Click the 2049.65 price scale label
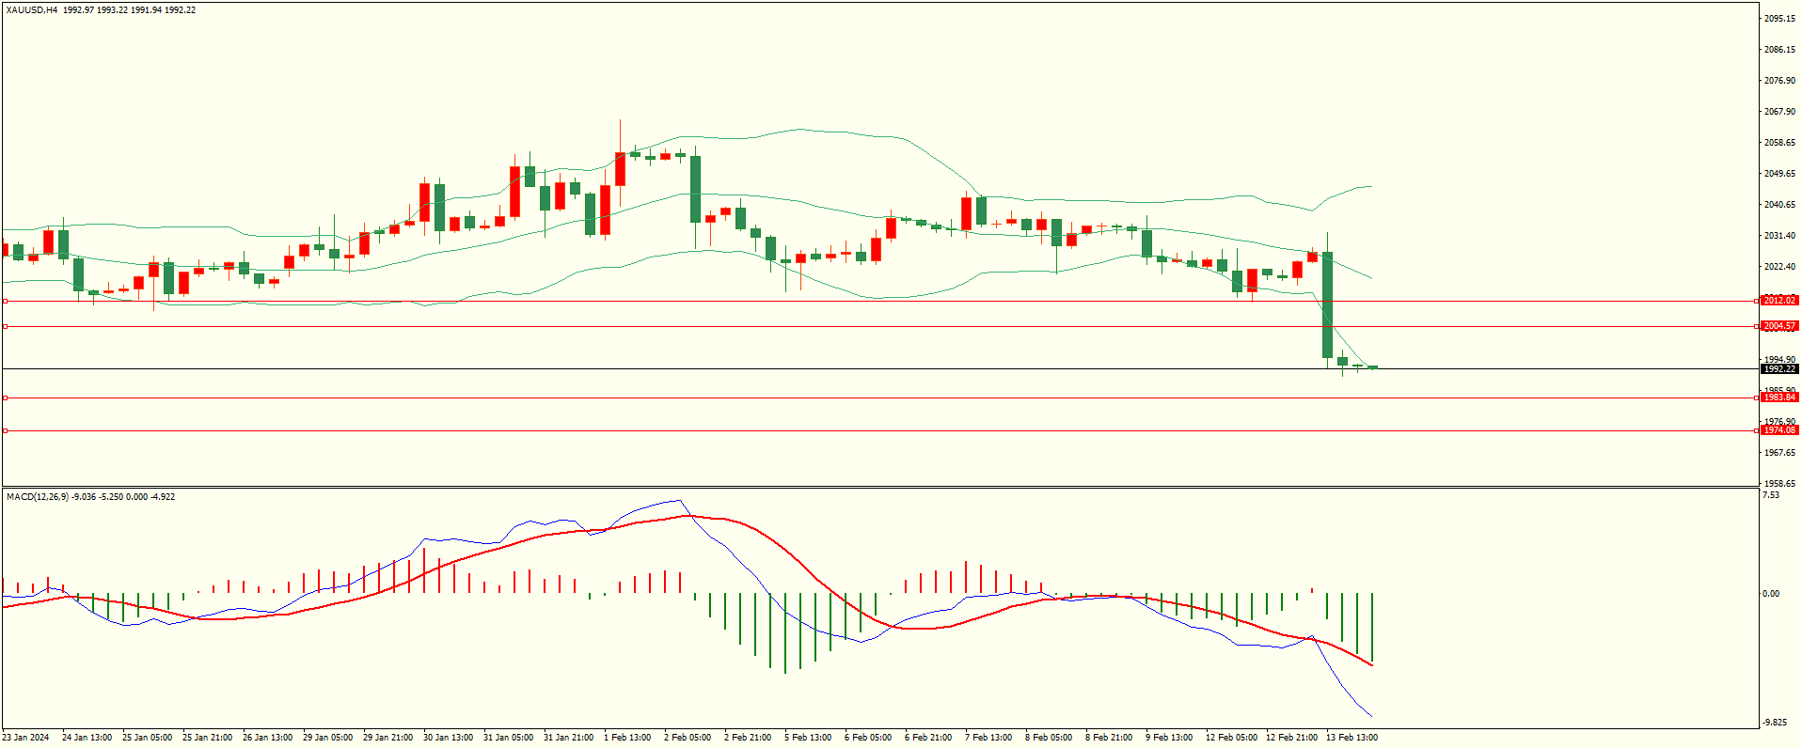The width and height of the screenshot is (1802, 748). [1779, 174]
